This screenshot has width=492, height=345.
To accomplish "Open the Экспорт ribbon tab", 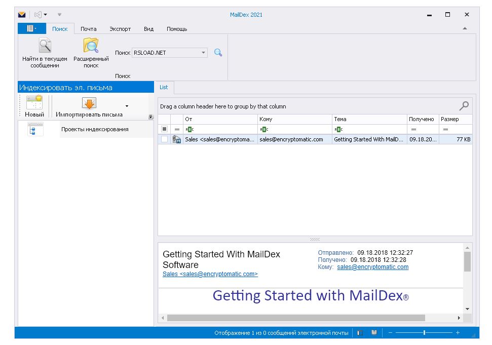I will pos(120,29).
